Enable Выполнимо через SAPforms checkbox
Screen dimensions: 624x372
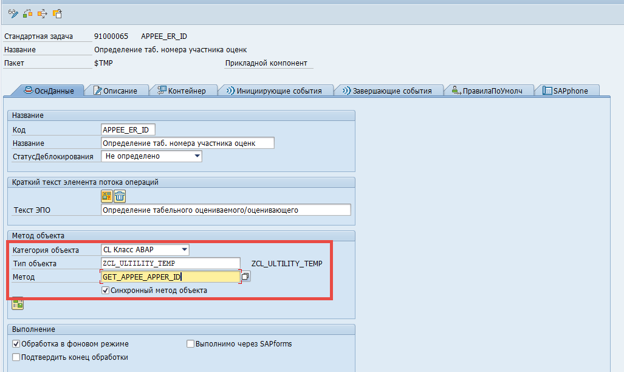coord(190,343)
